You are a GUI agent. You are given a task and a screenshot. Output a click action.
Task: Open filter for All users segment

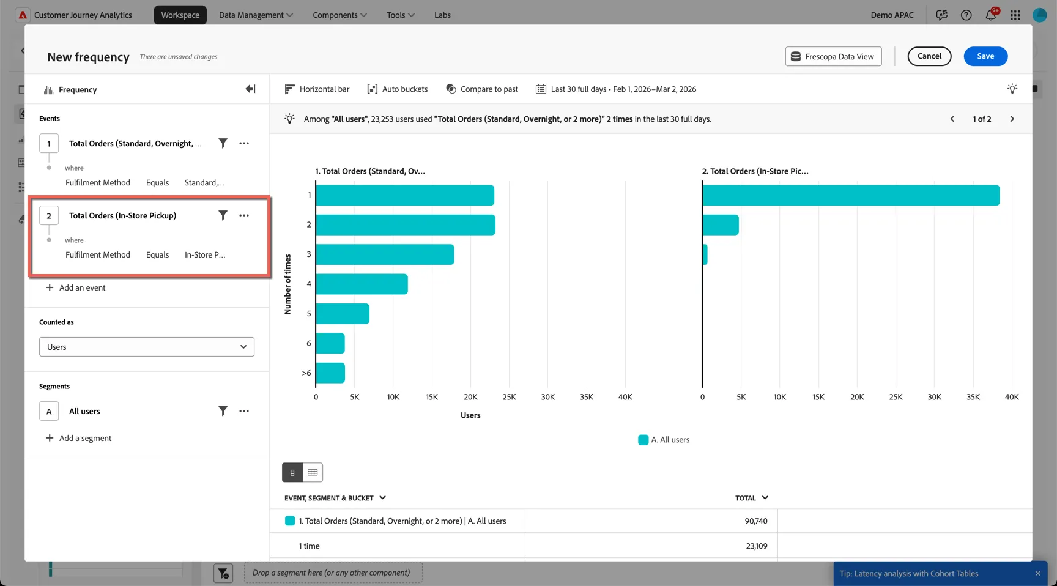pyautogui.click(x=223, y=411)
